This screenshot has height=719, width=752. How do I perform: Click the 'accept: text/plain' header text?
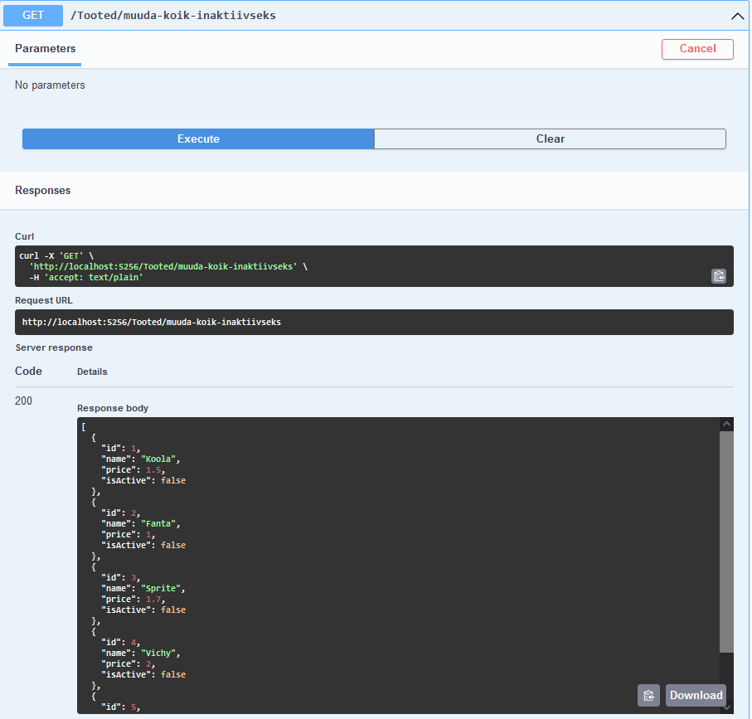tap(94, 277)
